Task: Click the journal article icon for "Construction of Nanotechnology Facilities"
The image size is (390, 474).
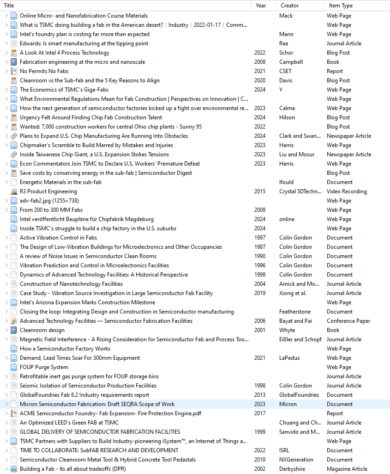Action: tap(13, 283)
